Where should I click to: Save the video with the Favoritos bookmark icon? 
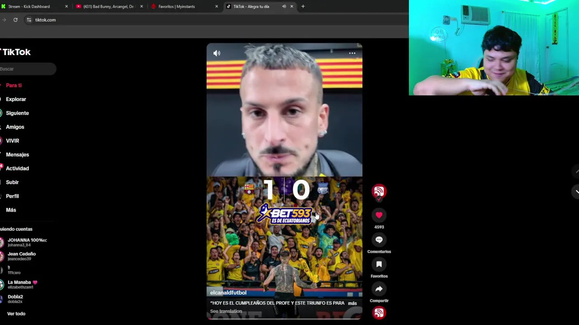click(x=379, y=264)
